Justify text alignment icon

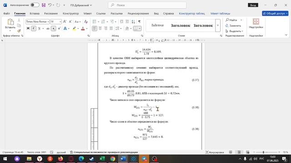click(111, 29)
